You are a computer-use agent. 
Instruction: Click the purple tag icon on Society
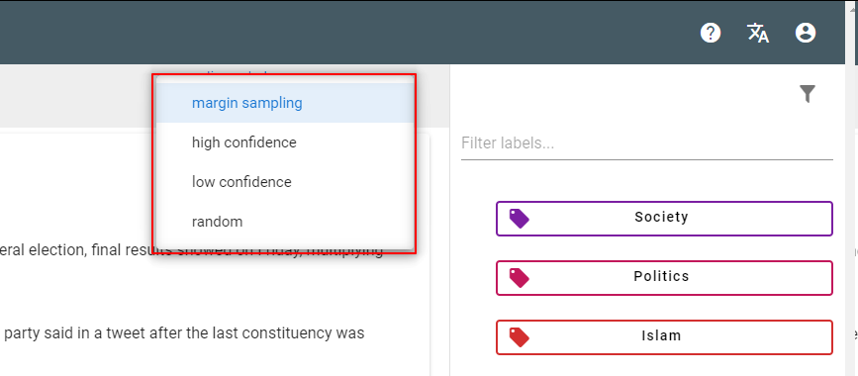point(519,219)
